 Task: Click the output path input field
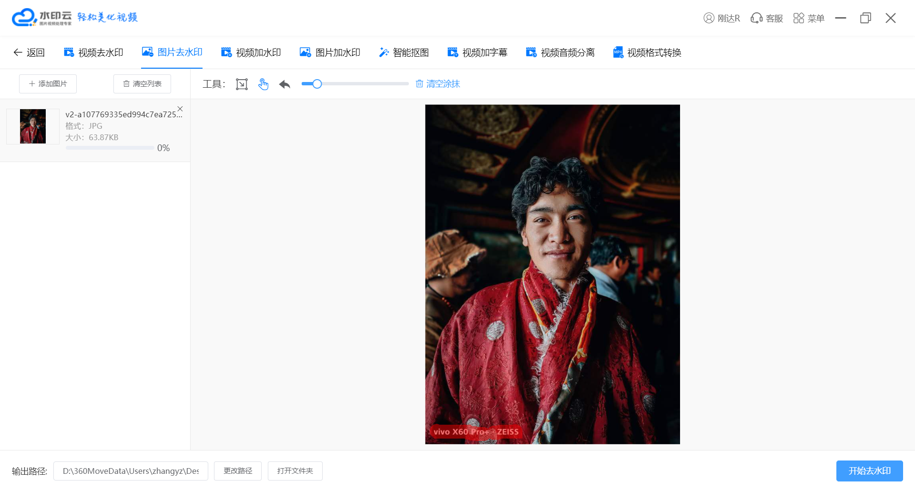coord(131,471)
